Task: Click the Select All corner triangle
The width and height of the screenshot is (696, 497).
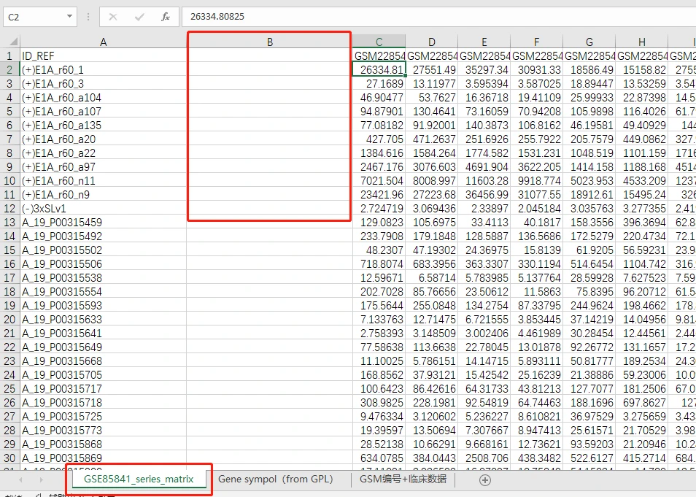Action: click(x=14, y=42)
